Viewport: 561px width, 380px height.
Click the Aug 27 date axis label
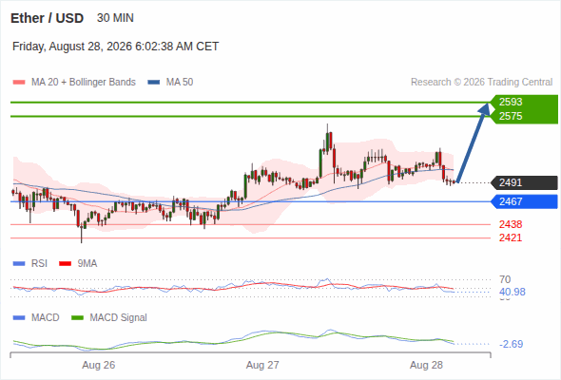point(262,365)
